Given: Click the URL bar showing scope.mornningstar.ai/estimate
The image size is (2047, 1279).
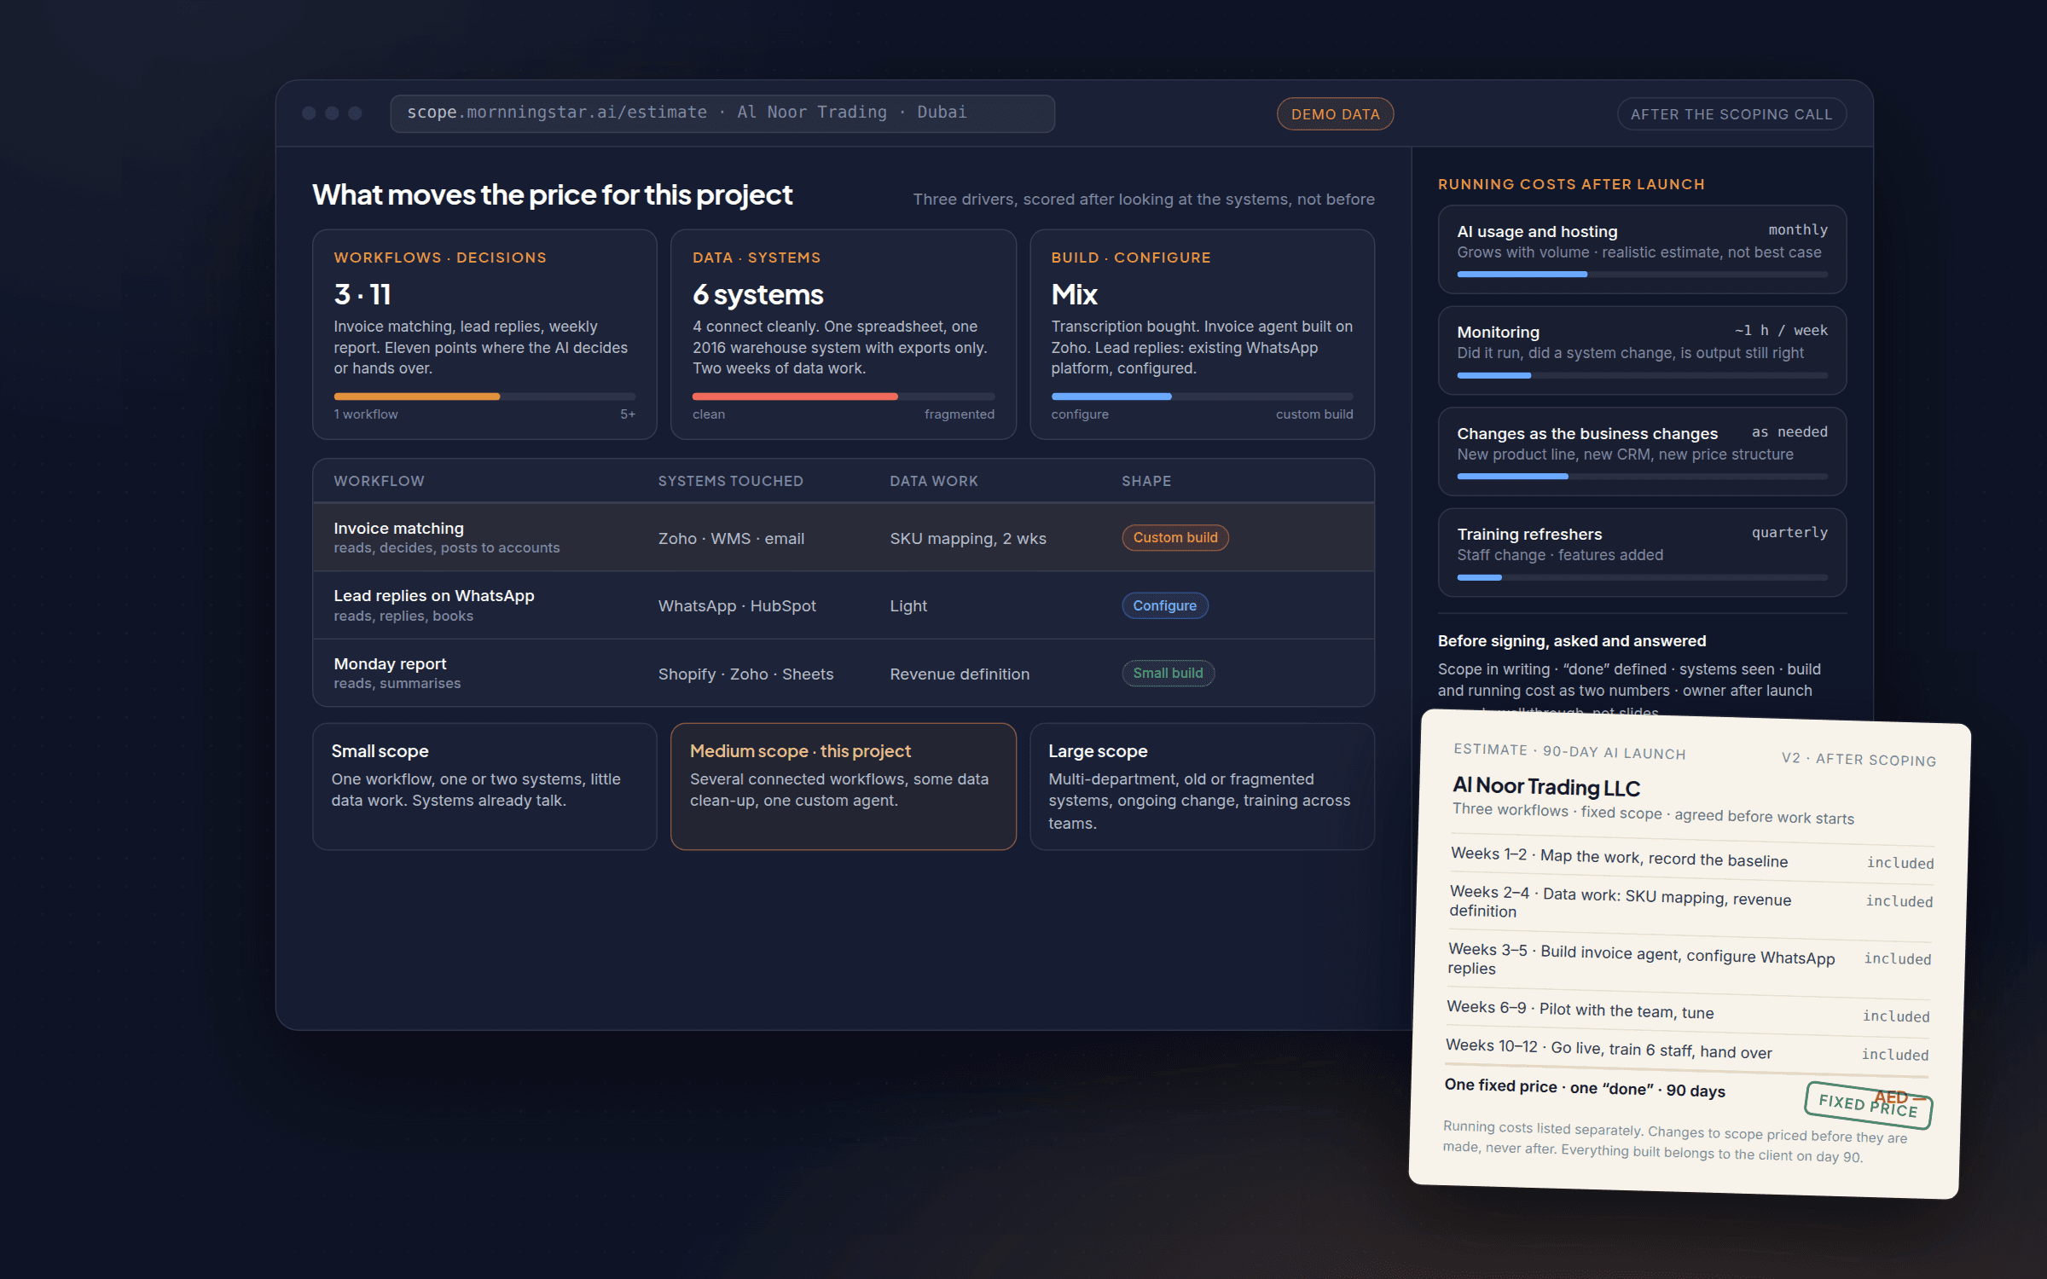Looking at the screenshot, I should pos(722,113).
